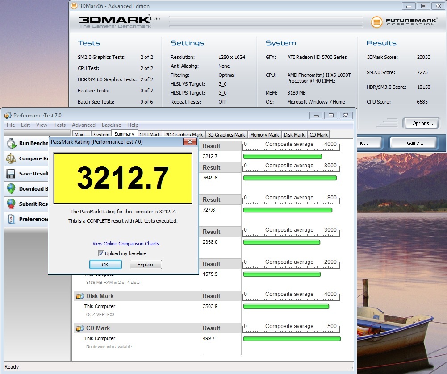Select the Summary tab

coord(124,134)
